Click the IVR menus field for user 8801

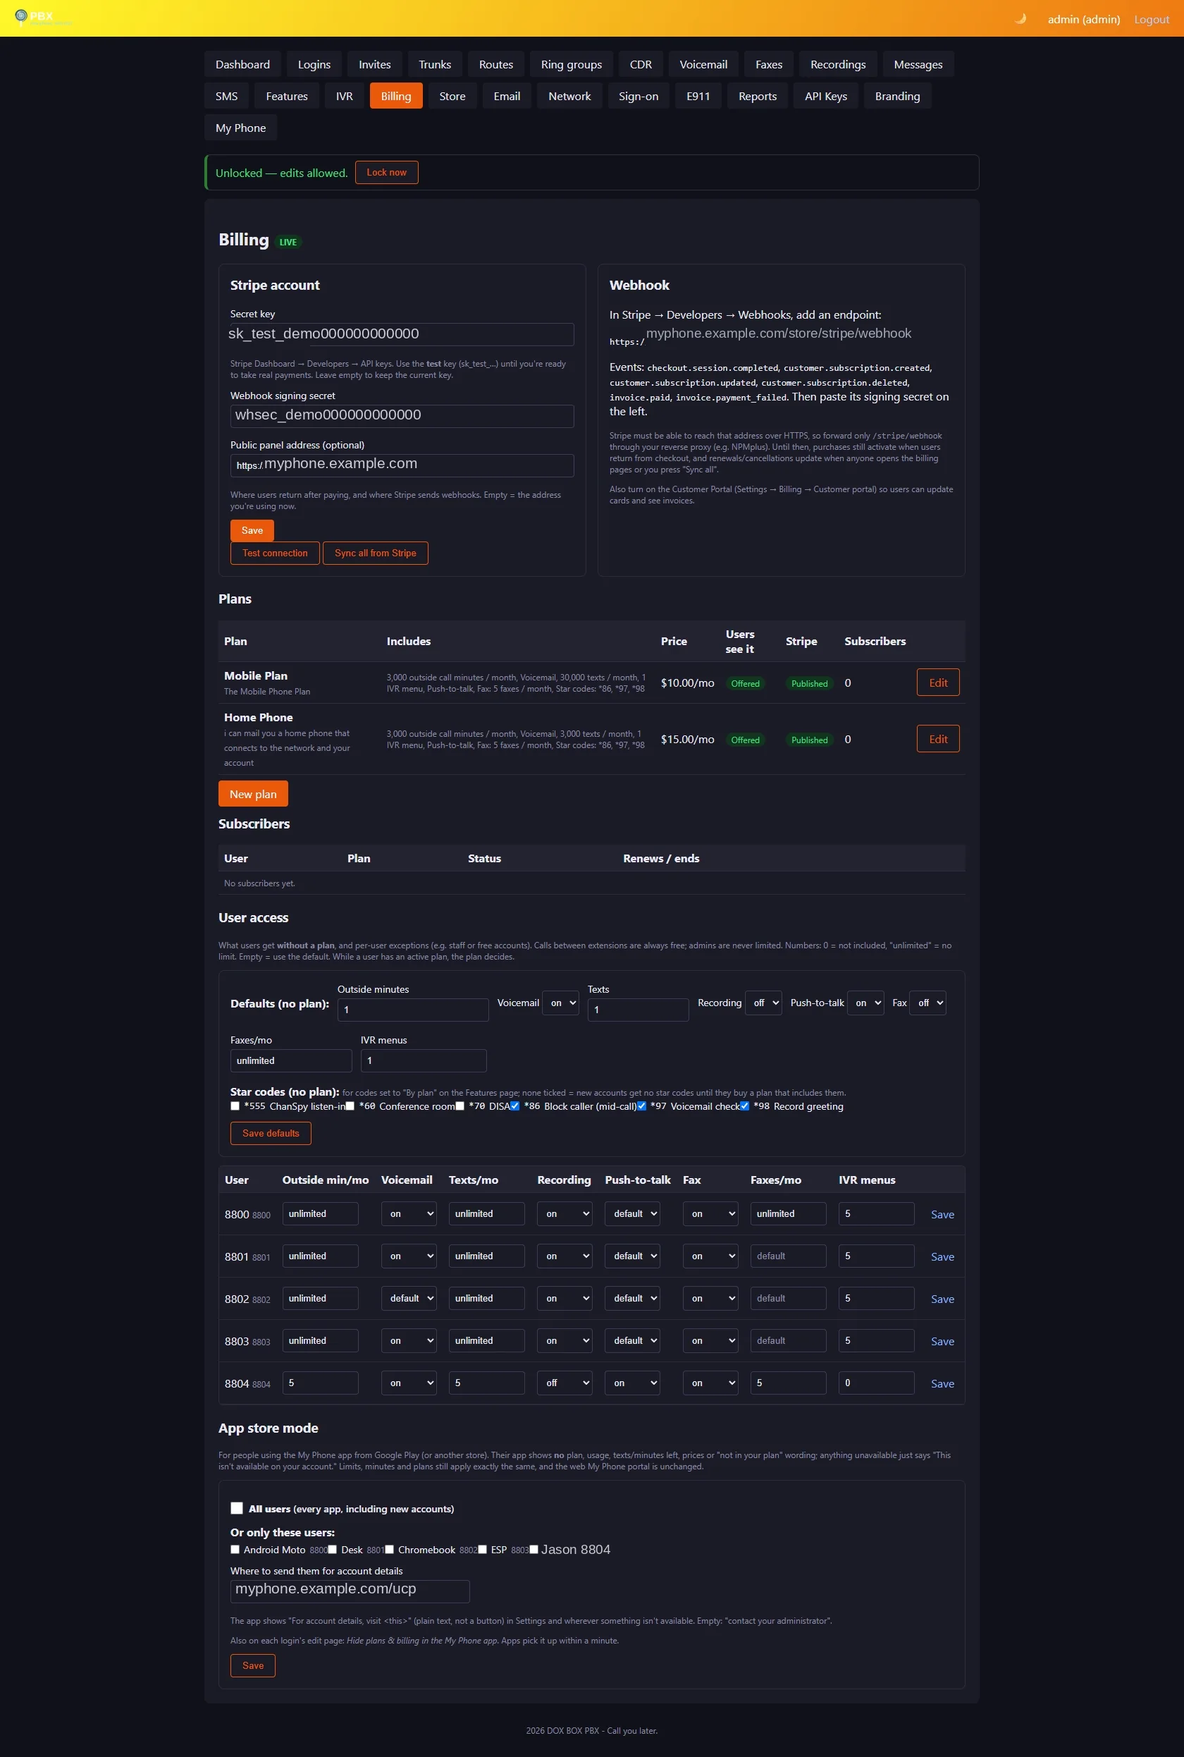click(876, 1256)
